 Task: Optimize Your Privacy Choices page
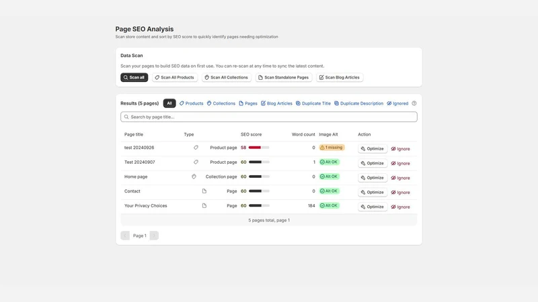click(x=373, y=207)
